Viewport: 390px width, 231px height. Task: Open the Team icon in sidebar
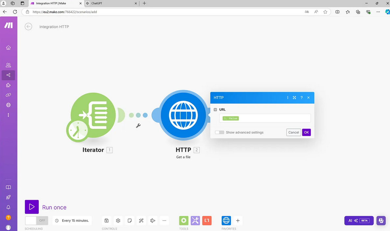tap(8, 65)
